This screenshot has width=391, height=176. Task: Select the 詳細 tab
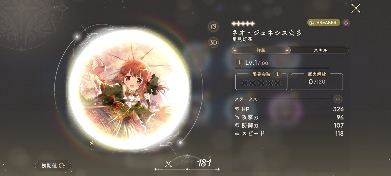(x=261, y=50)
